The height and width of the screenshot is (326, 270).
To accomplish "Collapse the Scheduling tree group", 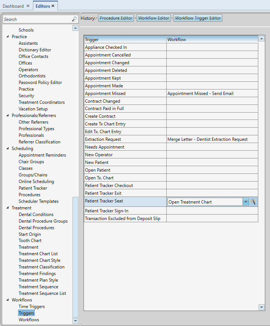I will (8, 148).
